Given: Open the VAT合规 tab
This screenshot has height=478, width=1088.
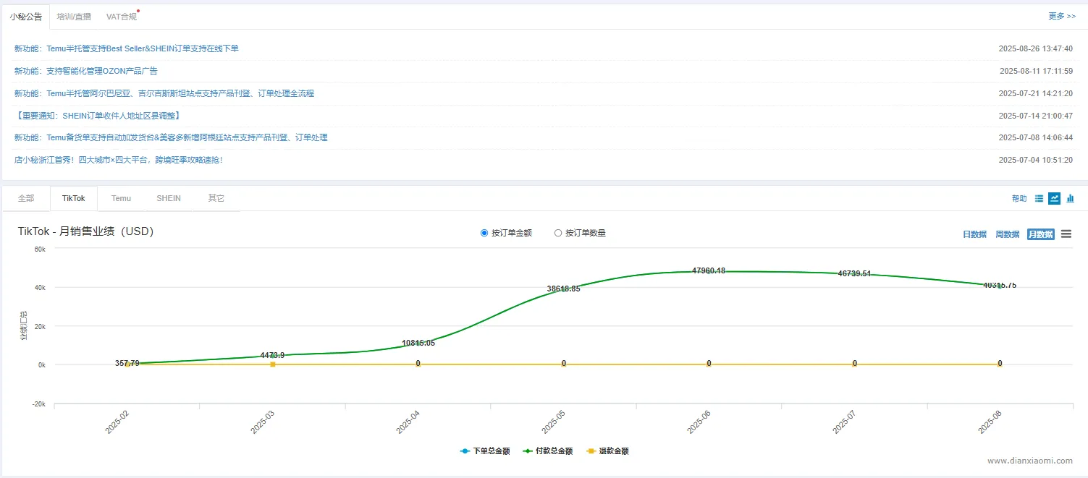Looking at the screenshot, I should (x=121, y=17).
